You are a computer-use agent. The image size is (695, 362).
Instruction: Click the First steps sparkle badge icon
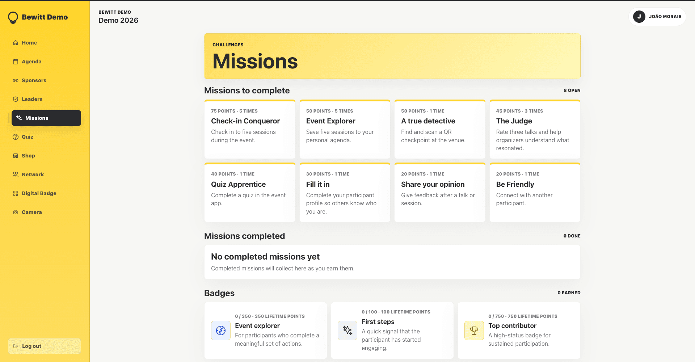click(x=347, y=330)
